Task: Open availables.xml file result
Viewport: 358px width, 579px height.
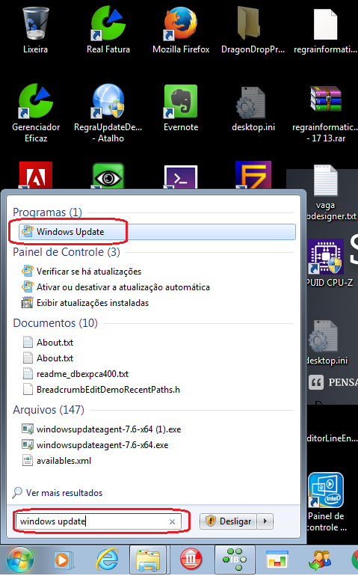Action: coord(57,461)
